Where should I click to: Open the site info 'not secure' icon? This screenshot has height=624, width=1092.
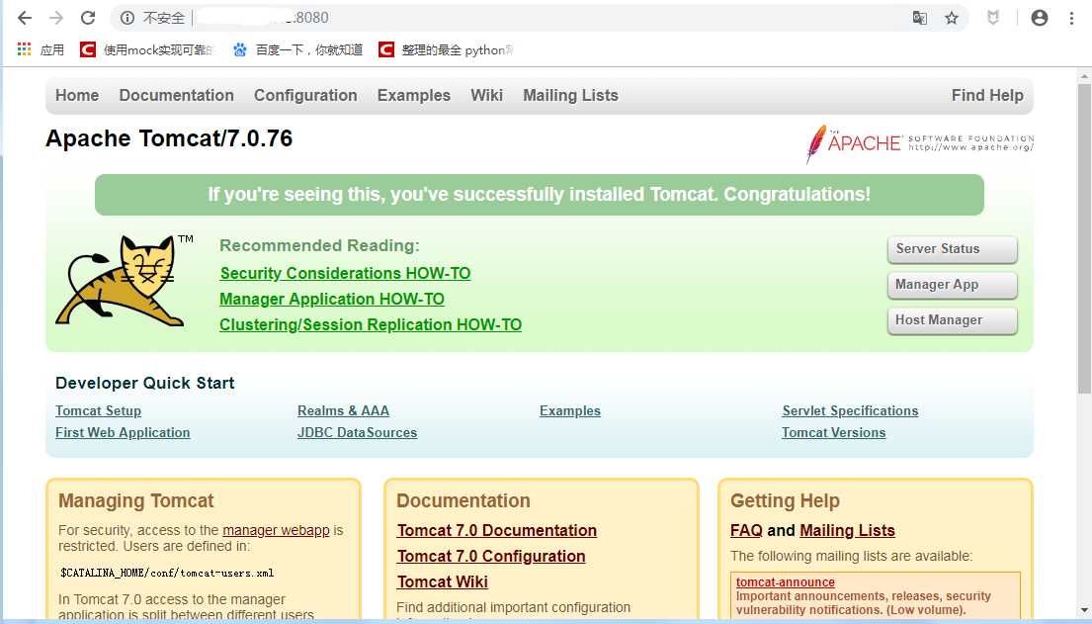point(127,18)
